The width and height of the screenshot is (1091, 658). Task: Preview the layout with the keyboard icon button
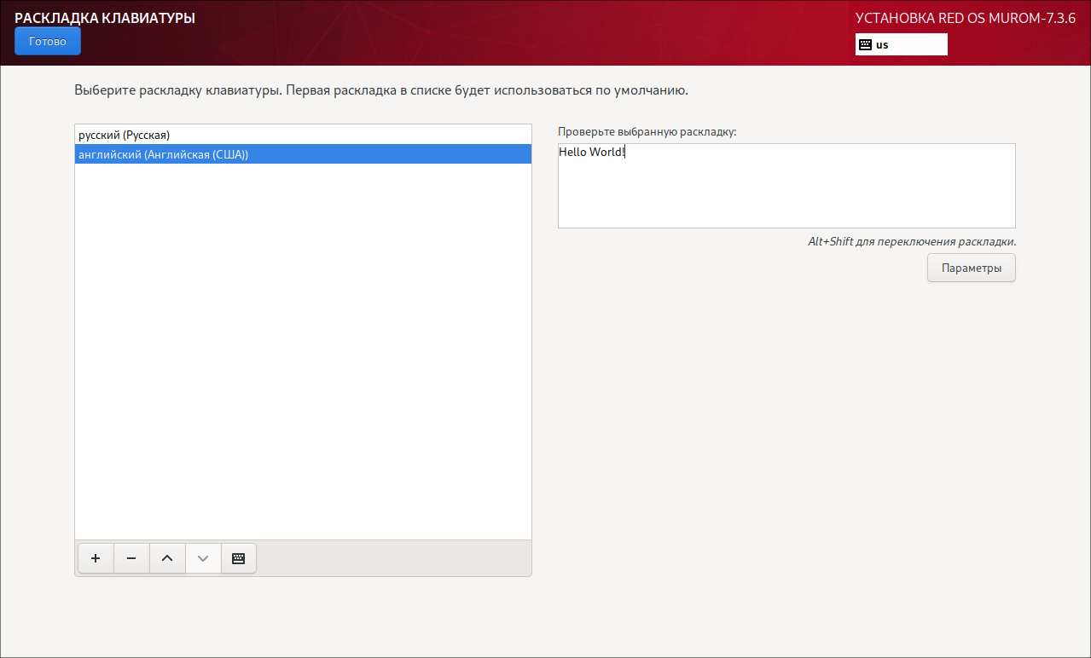(x=239, y=558)
